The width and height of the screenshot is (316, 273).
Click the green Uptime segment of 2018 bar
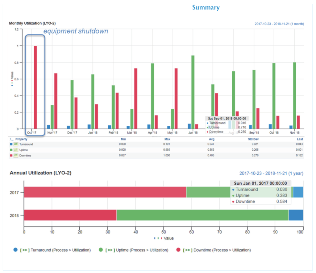[x=202, y=215]
